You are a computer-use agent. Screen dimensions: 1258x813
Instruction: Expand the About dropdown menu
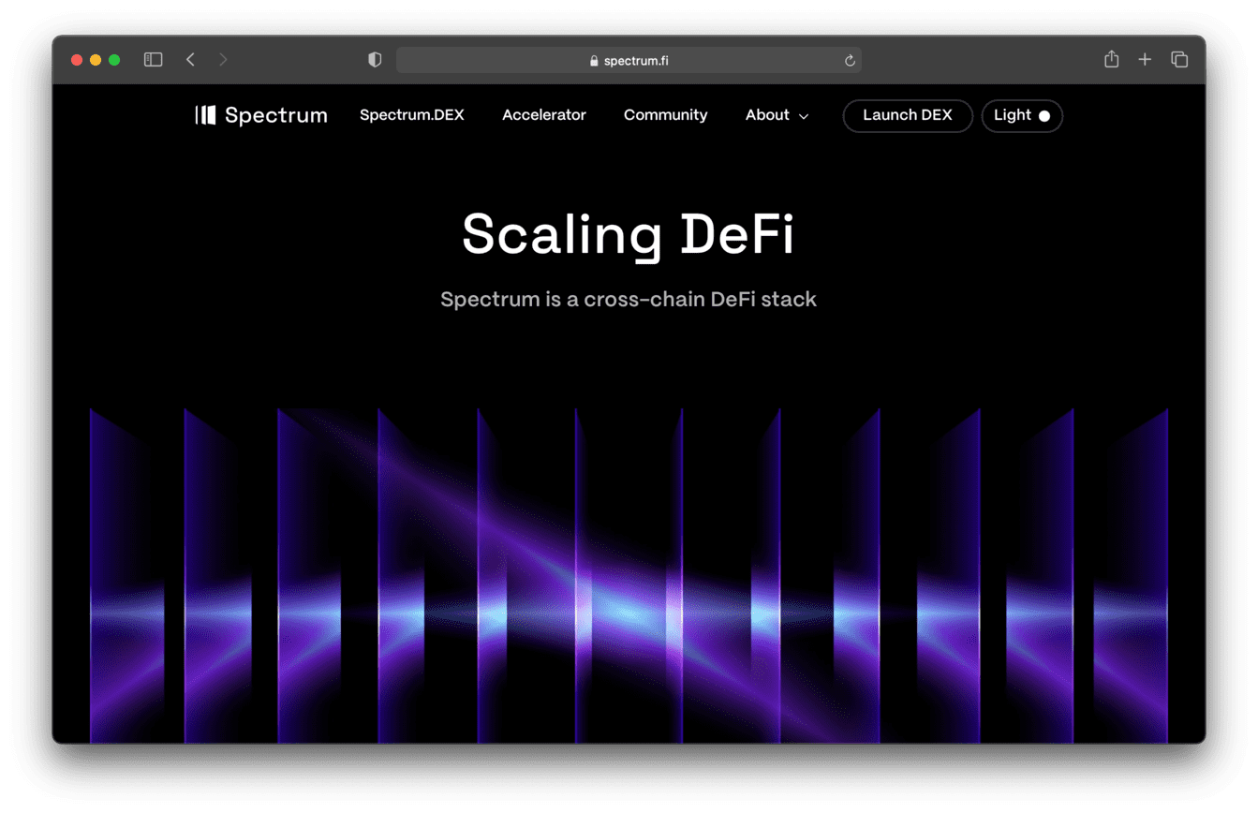click(777, 115)
